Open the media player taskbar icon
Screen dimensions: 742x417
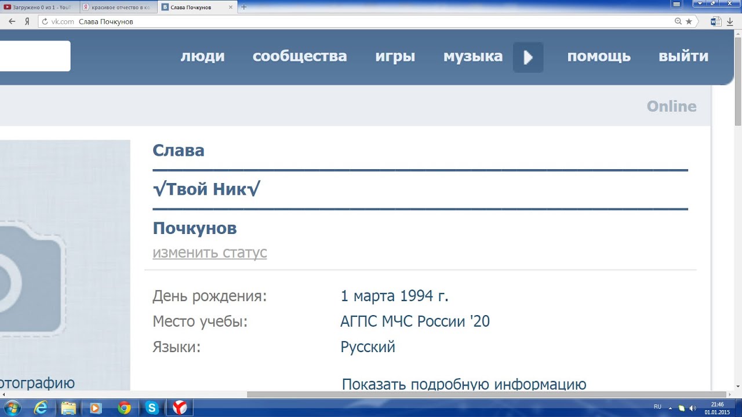96,408
